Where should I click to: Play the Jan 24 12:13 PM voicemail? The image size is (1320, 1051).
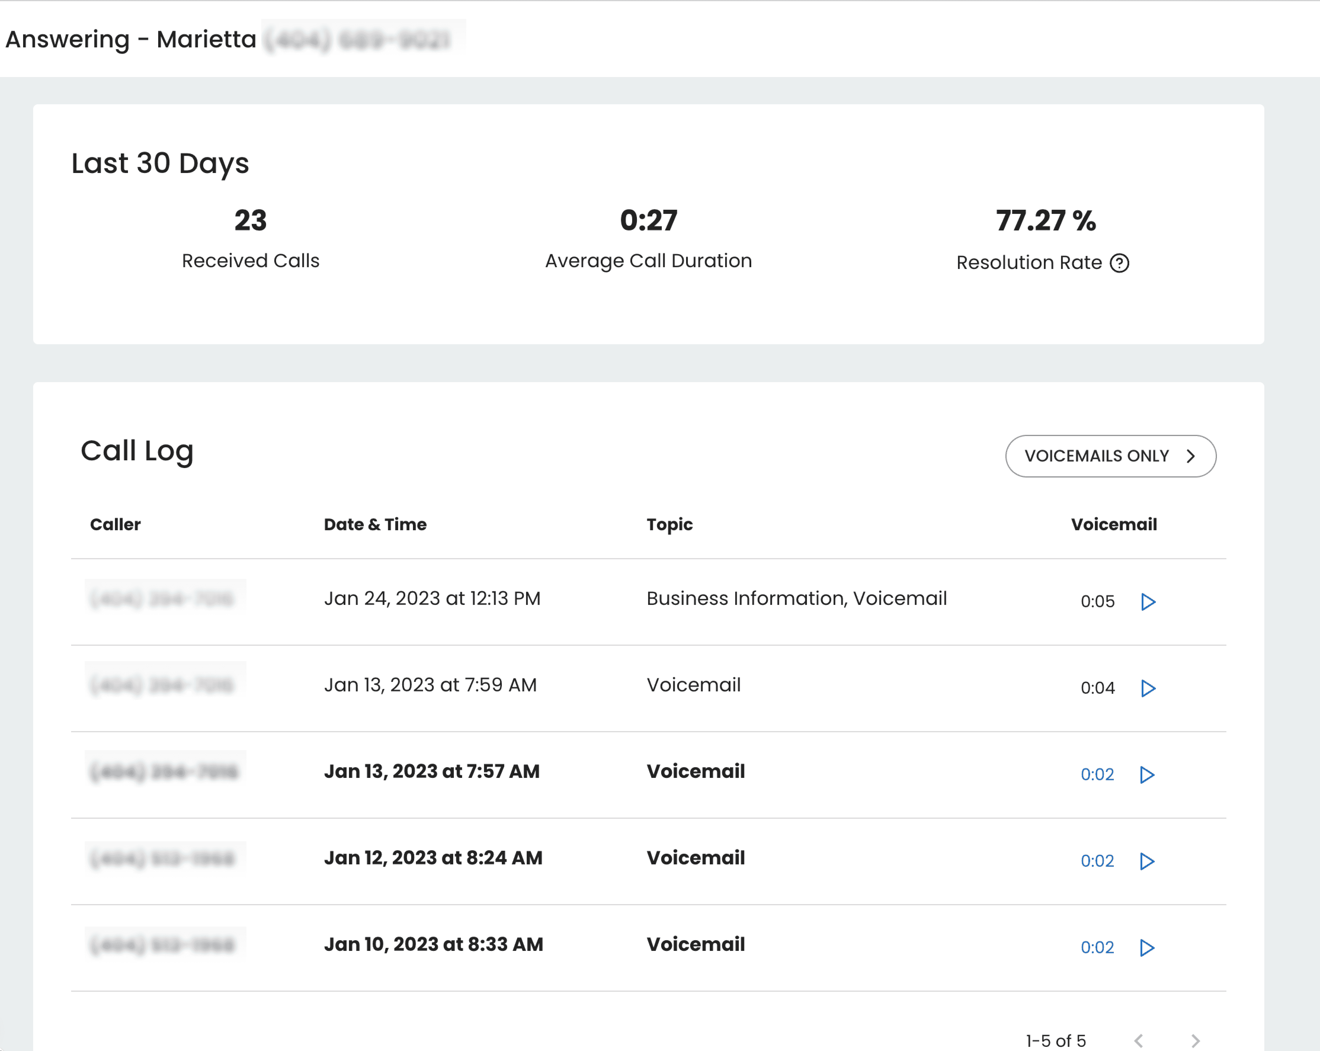click(1147, 602)
